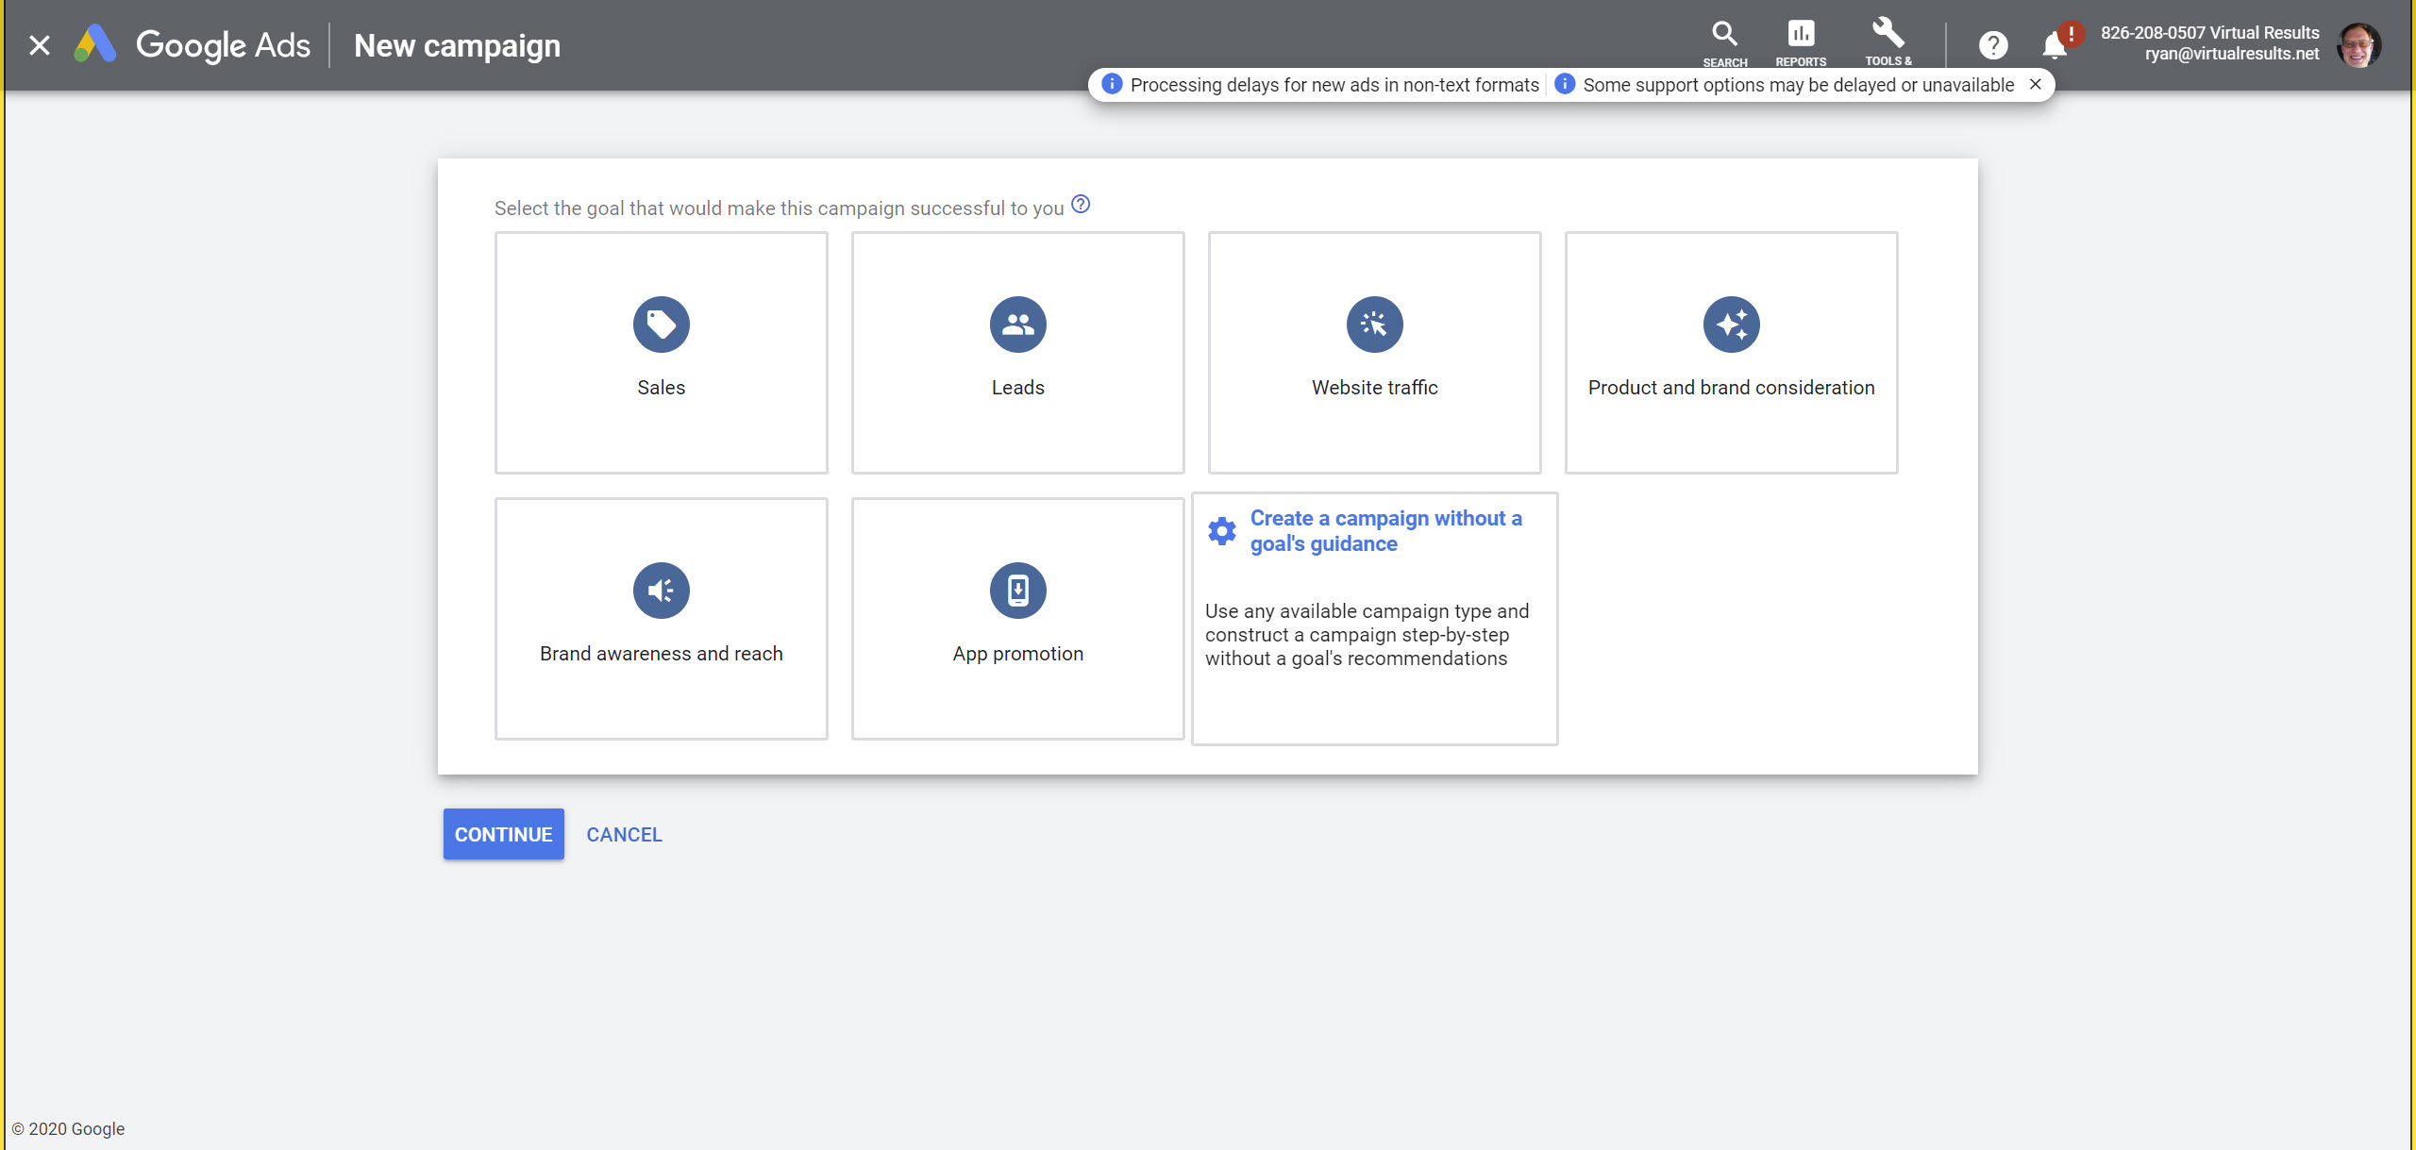Screen dimensions: 2416x1150
Task: Select the Brand awareness megaphone icon
Action: click(x=661, y=591)
